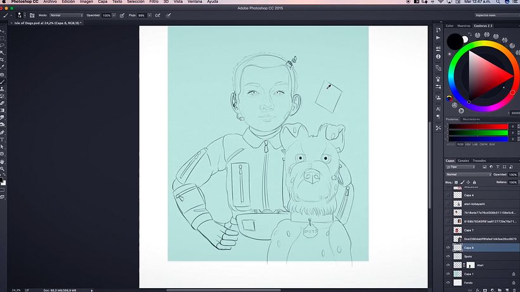
Task: Click the red channel slider
Action: pyautogui.click(x=478, y=127)
